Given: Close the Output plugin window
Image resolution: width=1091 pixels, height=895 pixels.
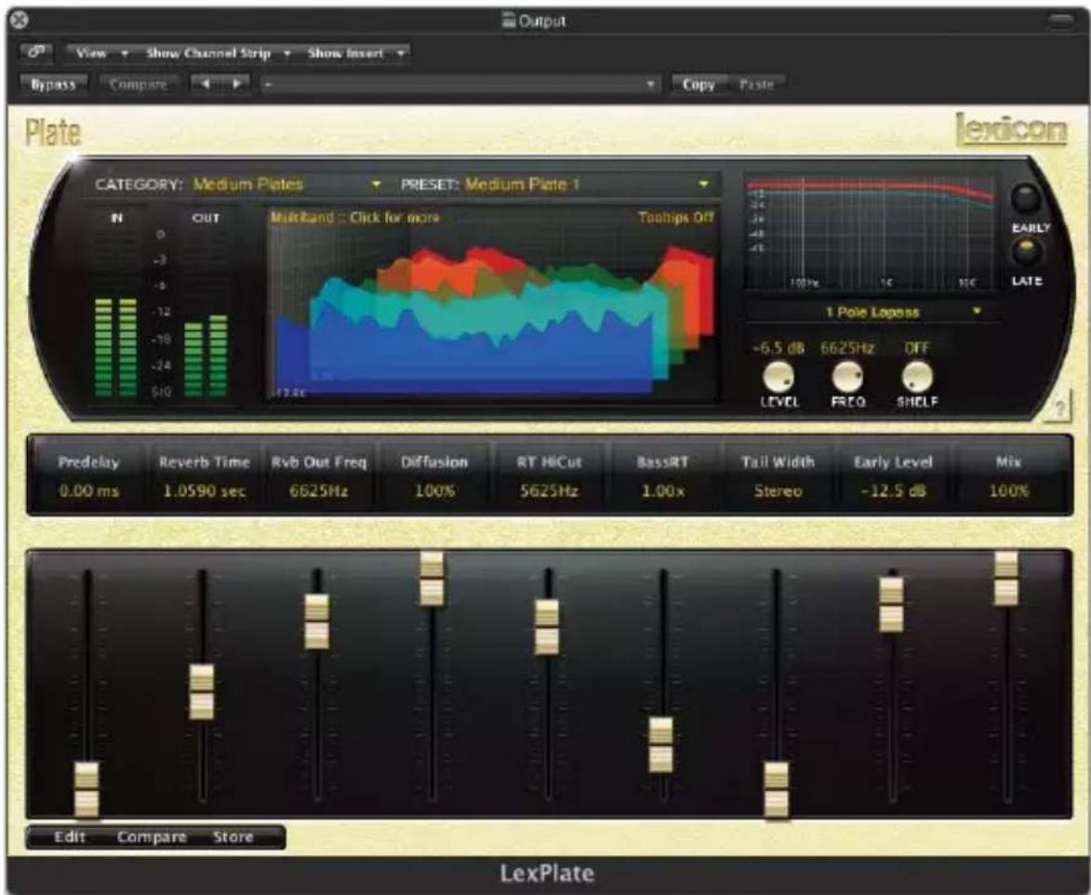Looking at the screenshot, I should point(19,20).
